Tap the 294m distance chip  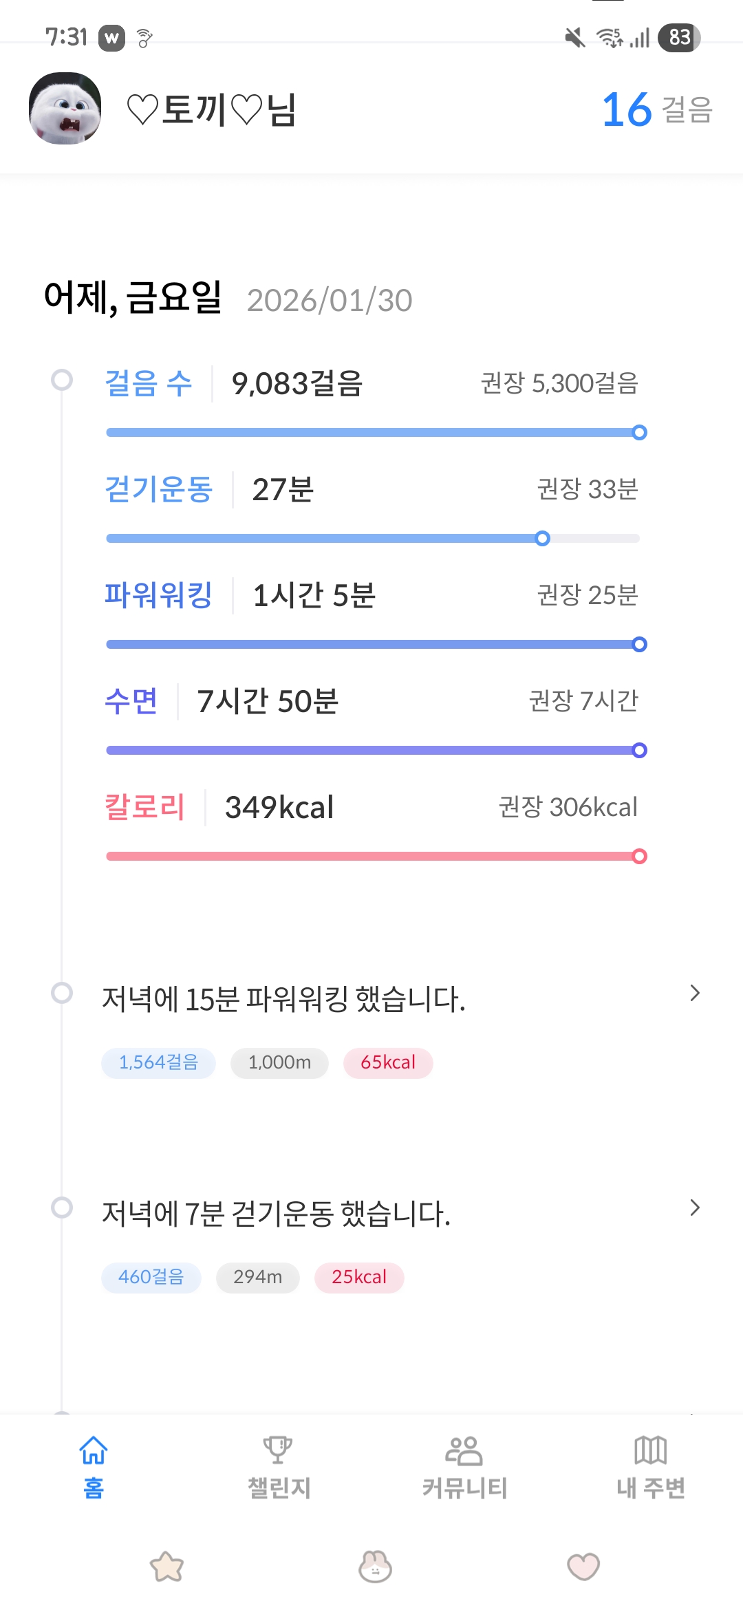pyautogui.click(x=258, y=1278)
